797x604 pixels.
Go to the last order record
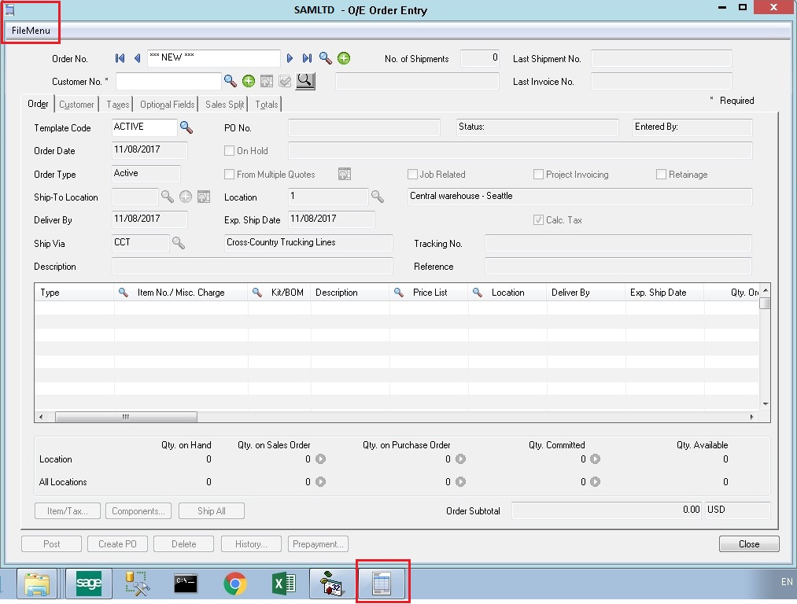(x=307, y=59)
